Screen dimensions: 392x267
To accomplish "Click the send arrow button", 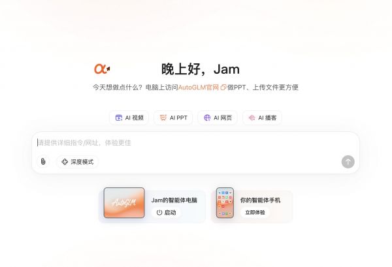I will 348,162.
